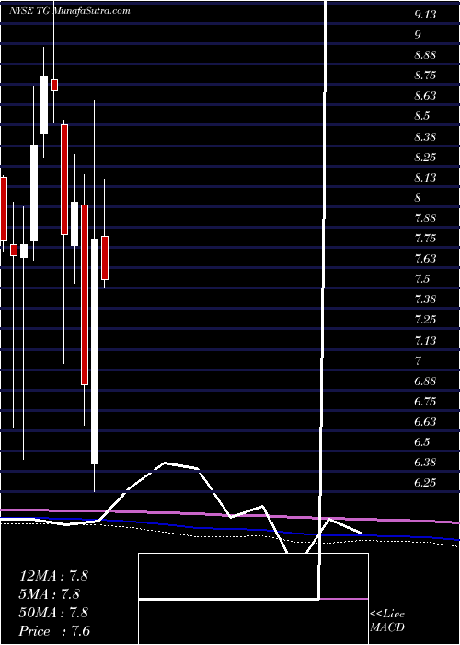
Task: Click the <<Live MACD label
Action: [387, 621]
